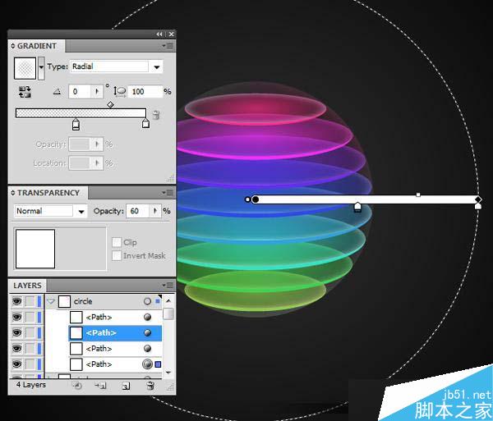Enable the Clip checkbox

[x=117, y=242]
